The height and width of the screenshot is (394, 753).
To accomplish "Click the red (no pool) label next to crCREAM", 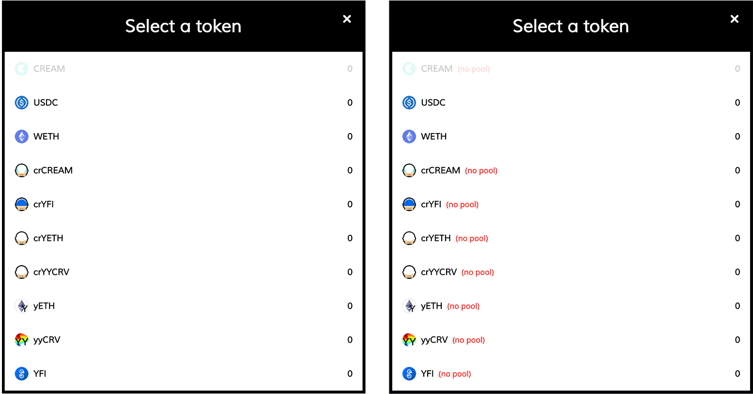I will pos(481,171).
